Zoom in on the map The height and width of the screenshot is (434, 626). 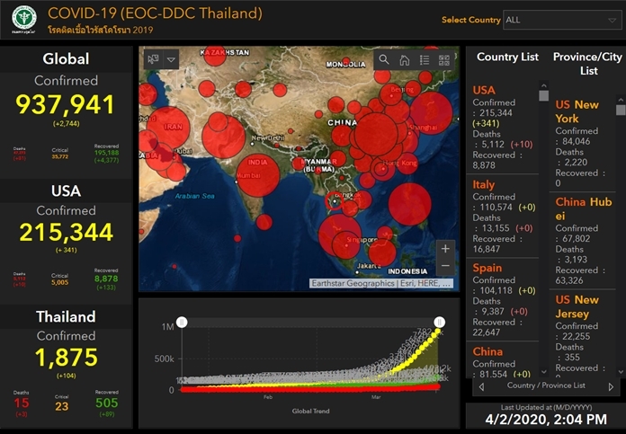point(445,249)
